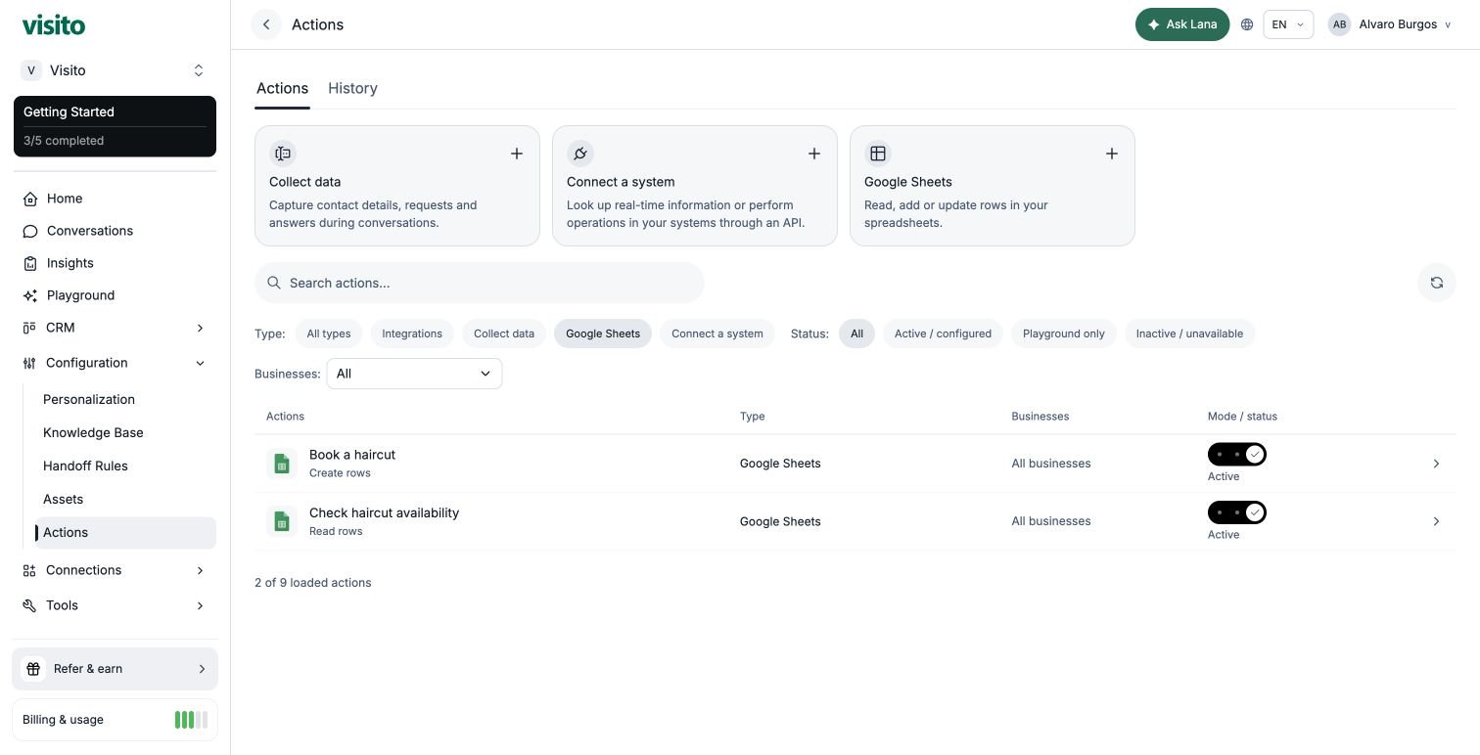Open the Businesses dropdown

click(x=414, y=374)
